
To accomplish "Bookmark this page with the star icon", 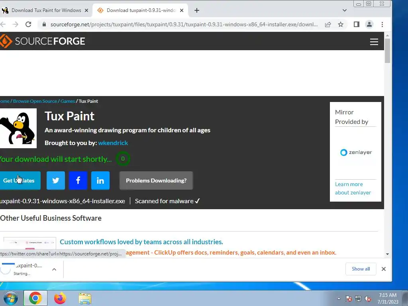I will pos(341,24).
